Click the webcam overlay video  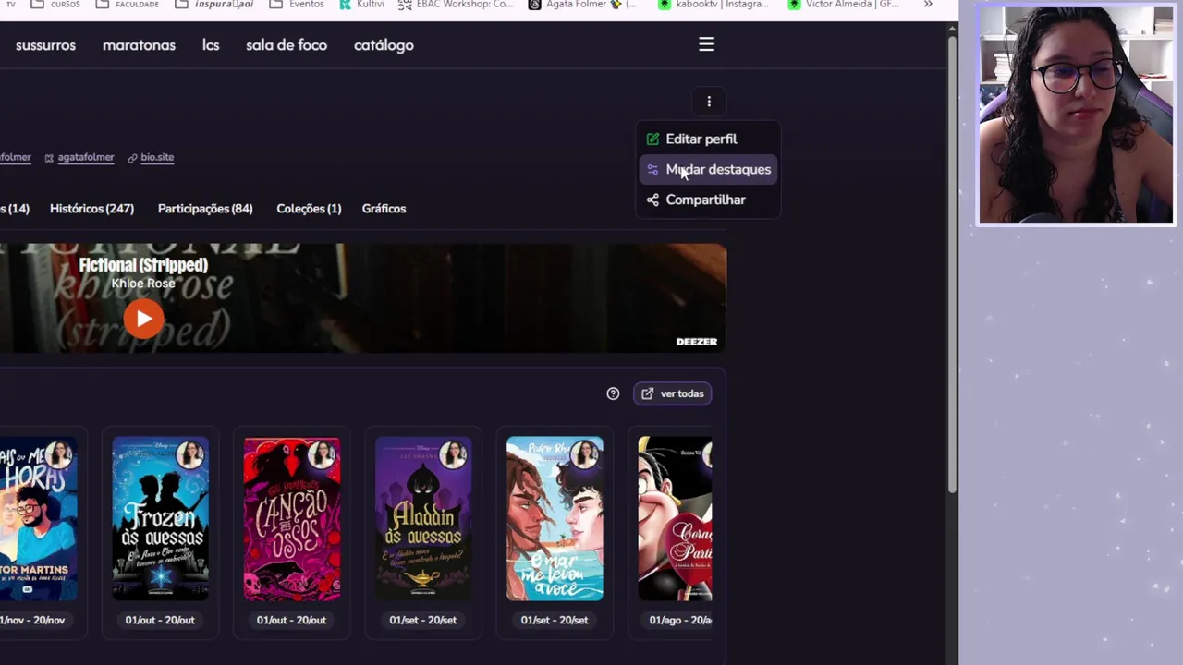point(1076,115)
